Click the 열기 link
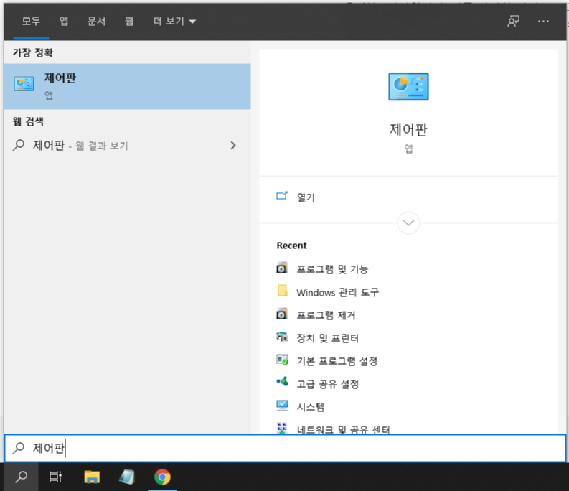Image resolution: width=569 pixels, height=491 pixels. [306, 197]
